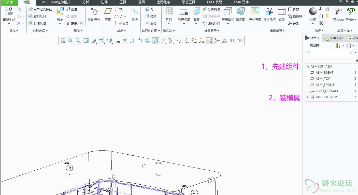
Task: Click Edit Position (编辑位置)
Action: click(x=211, y=23)
